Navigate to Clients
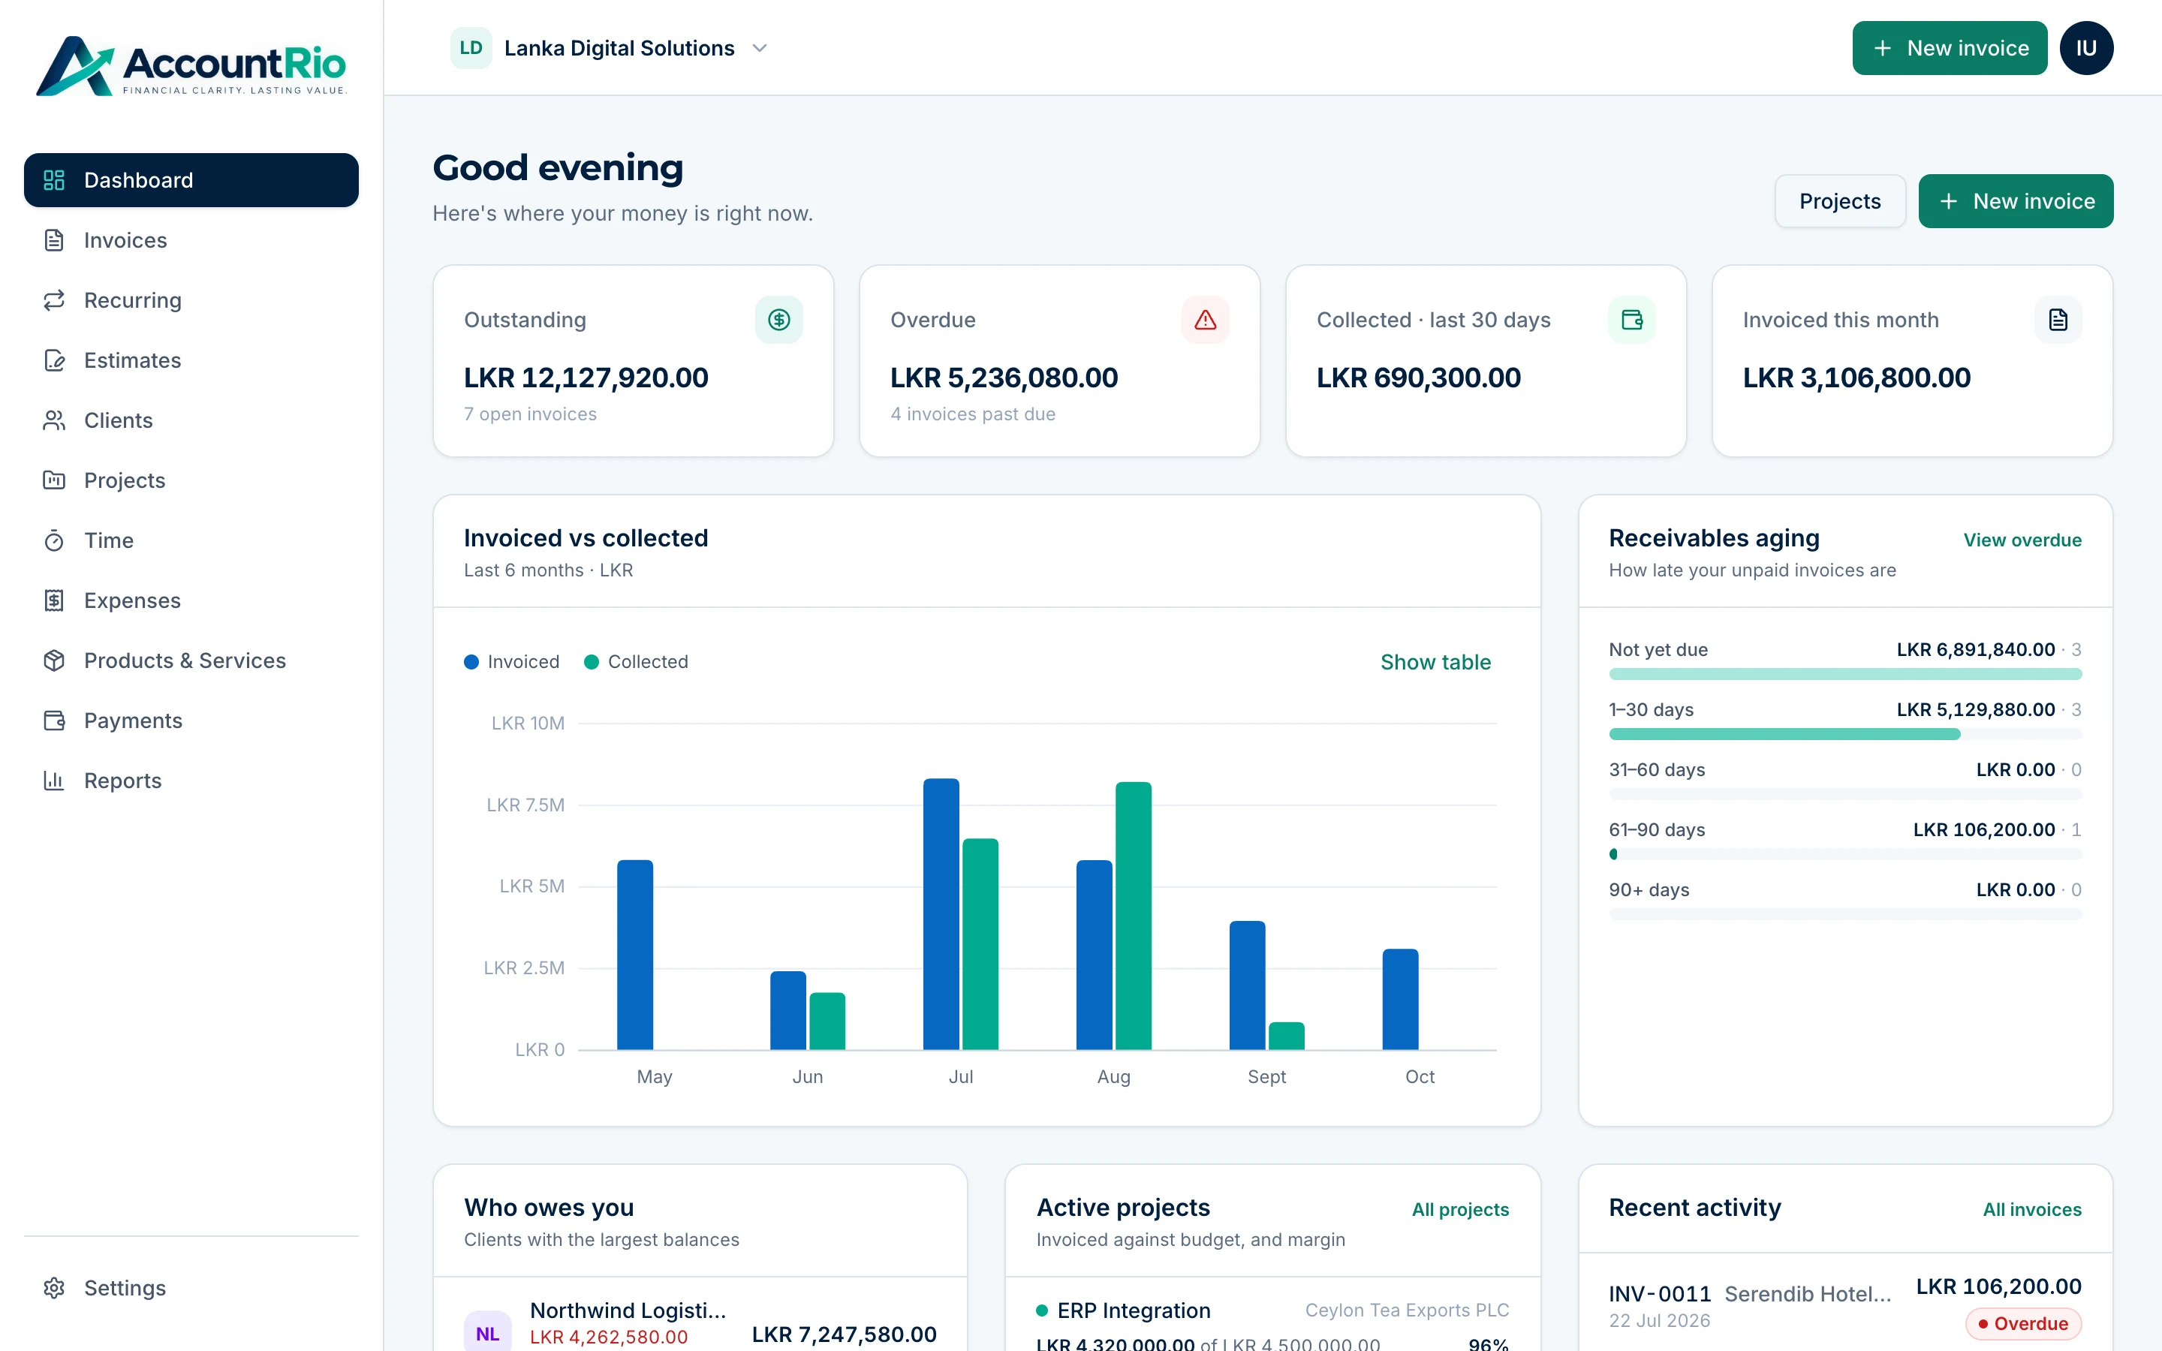 191,420
